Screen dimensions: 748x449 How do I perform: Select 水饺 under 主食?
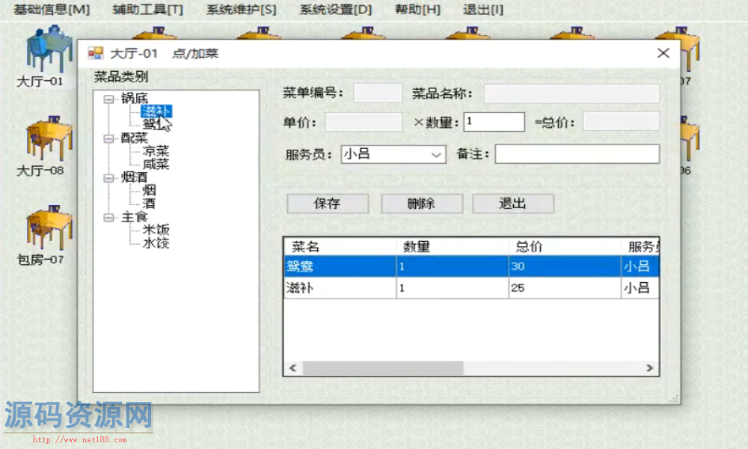[156, 243]
